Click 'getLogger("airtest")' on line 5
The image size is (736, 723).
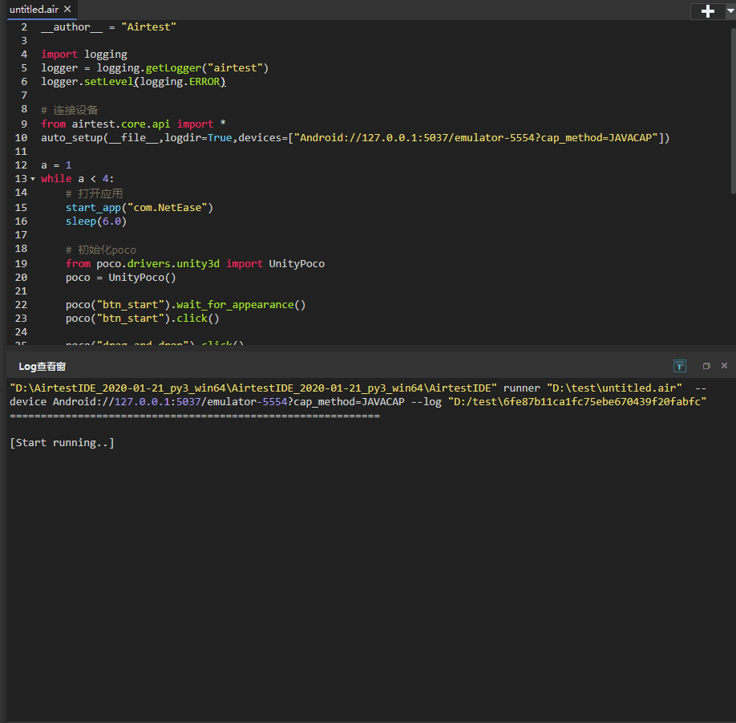[207, 68]
